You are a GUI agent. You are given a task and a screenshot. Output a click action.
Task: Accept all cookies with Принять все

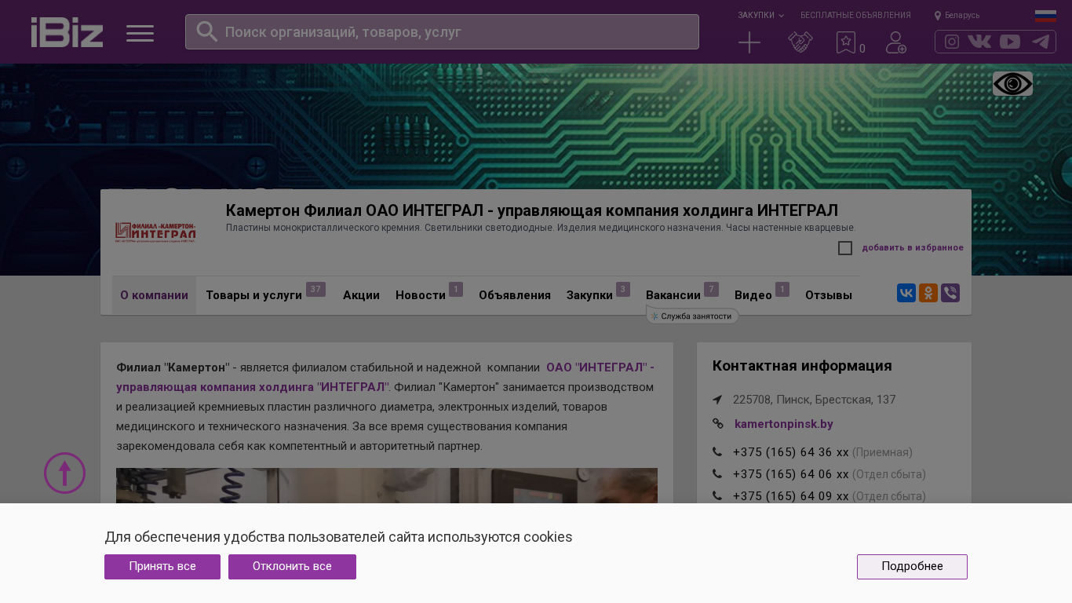click(162, 567)
